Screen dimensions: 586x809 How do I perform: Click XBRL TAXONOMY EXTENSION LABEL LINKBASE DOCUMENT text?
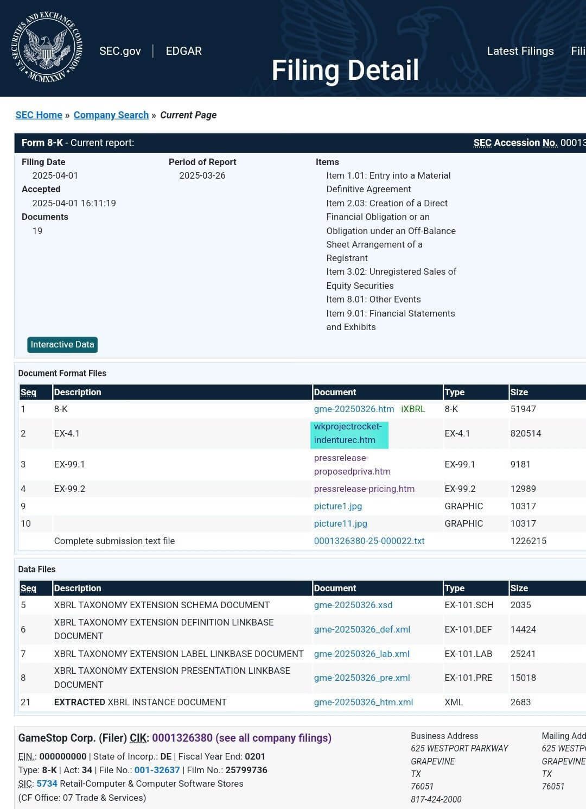click(179, 654)
